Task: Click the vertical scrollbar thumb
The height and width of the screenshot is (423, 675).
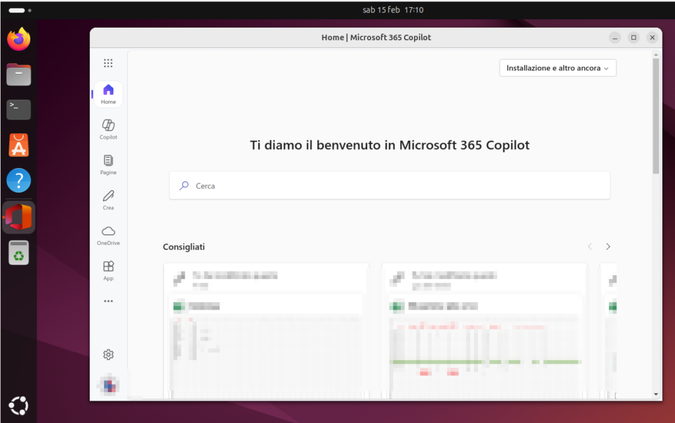Action: click(656, 116)
